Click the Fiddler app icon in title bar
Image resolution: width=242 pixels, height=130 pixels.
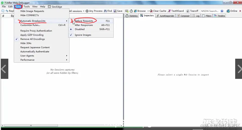click(2, 3)
